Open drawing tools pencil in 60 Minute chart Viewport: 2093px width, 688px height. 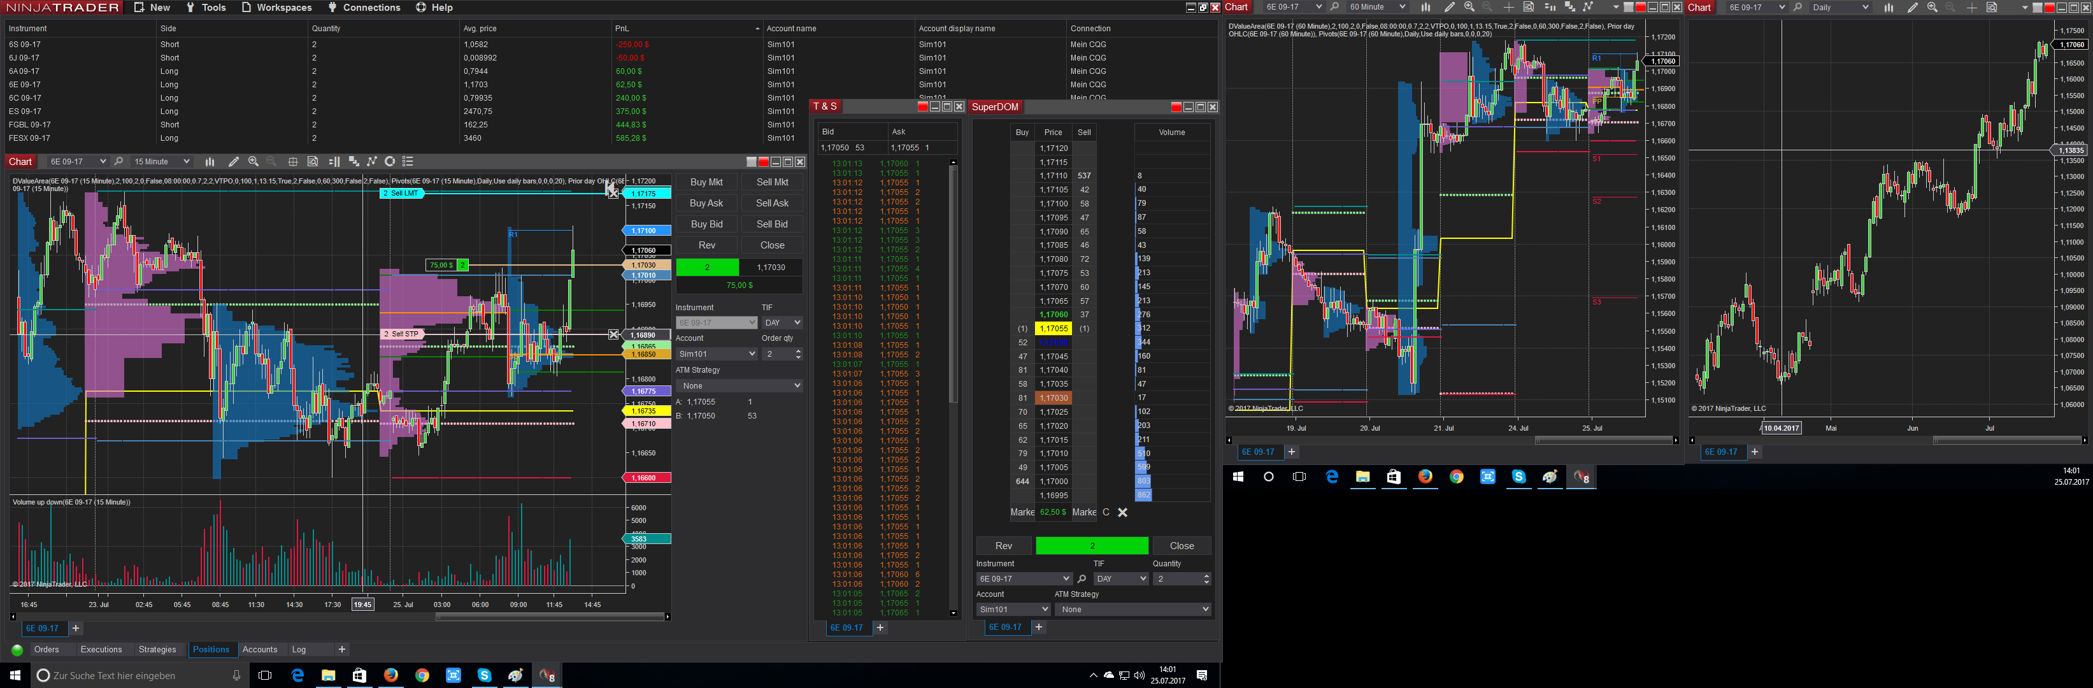point(1450,7)
